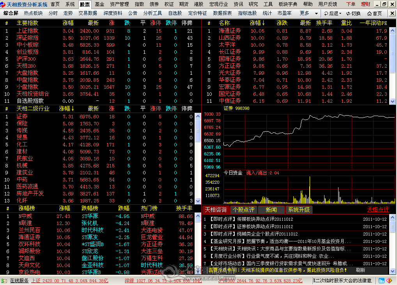Click the 在线服务 envelope icon in the status bar
397x285 pixels.
(x=4, y=281)
